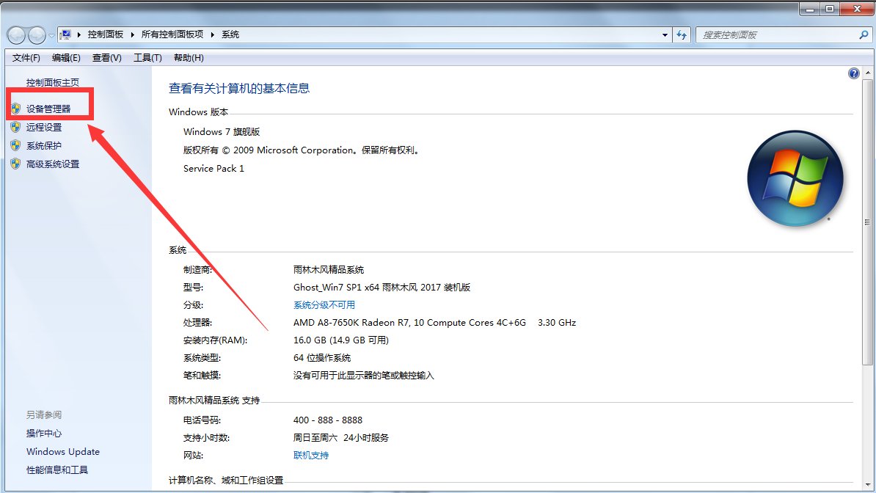Click the blue help question mark icon
The width and height of the screenshot is (876, 493).
click(x=853, y=73)
